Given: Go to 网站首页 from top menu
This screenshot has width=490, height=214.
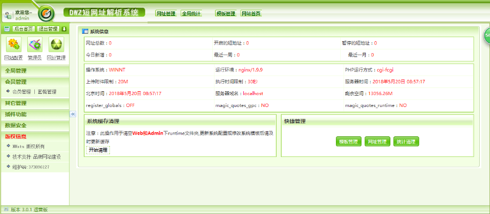Looking at the screenshot, I should (x=251, y=14).
